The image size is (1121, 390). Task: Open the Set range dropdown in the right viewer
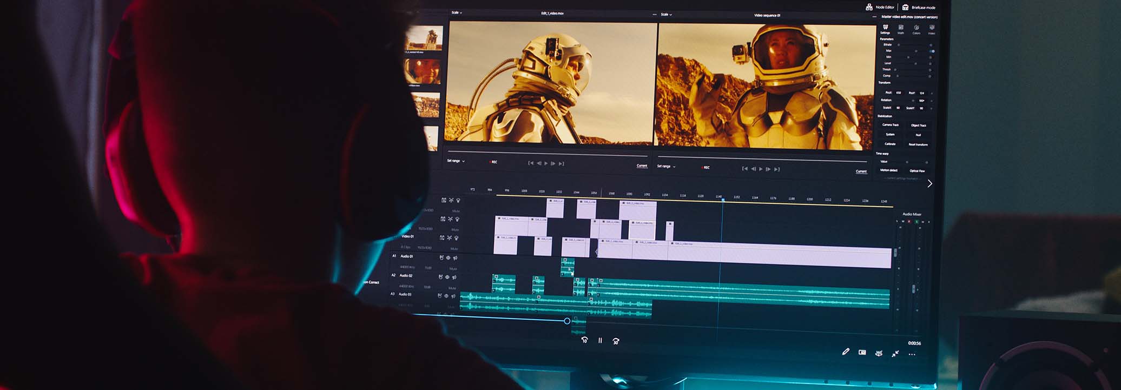point(666,166)
